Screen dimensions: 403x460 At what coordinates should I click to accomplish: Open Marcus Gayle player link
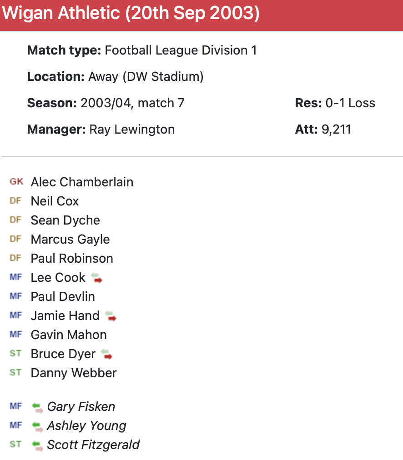pos(70,239)
